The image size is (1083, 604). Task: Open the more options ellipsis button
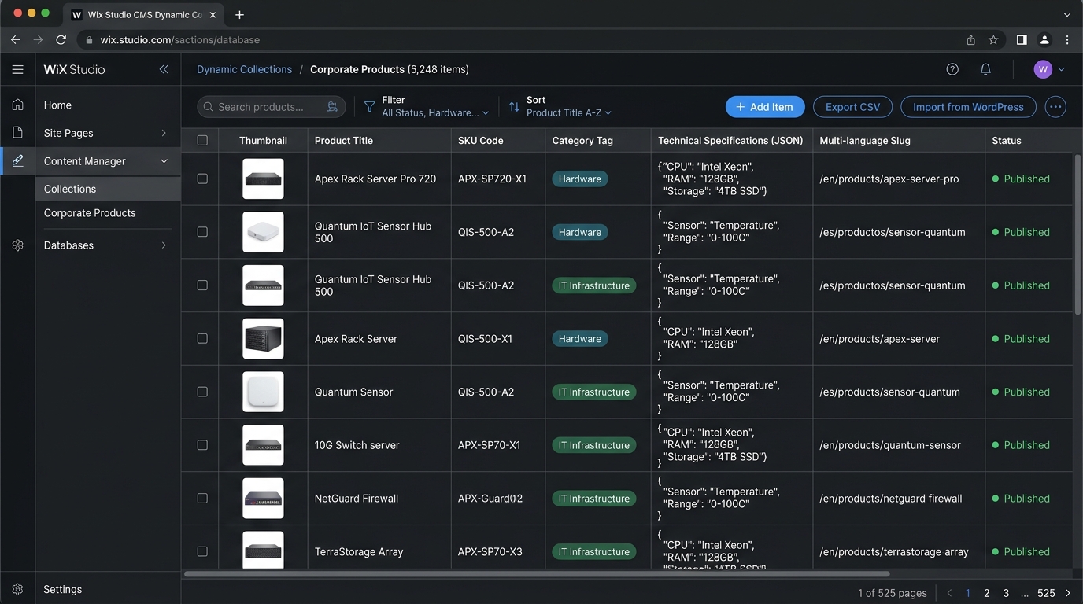(x=1055, y=107)
